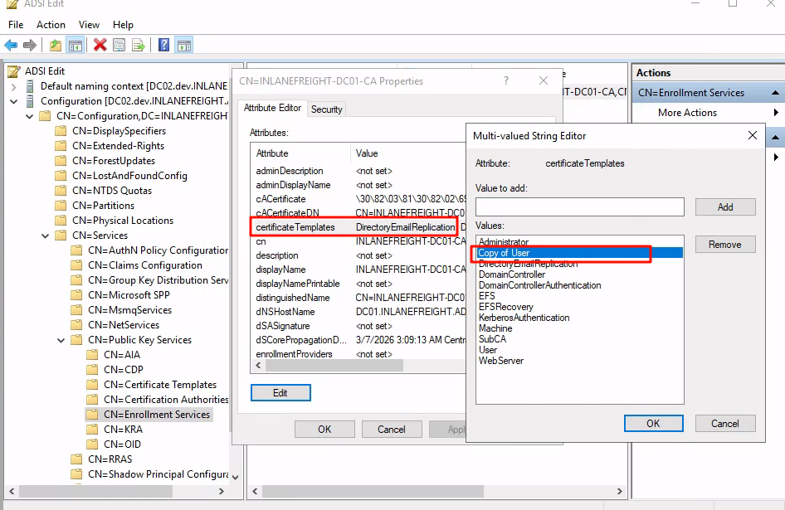Click the Add button in String Editor
785x510 pixels.
point(724,206)
